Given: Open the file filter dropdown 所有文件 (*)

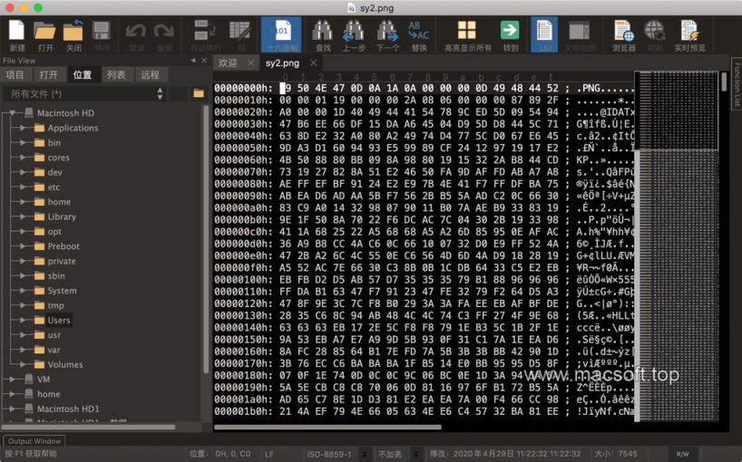Looking at the screenshot, I should click(86, 93).
